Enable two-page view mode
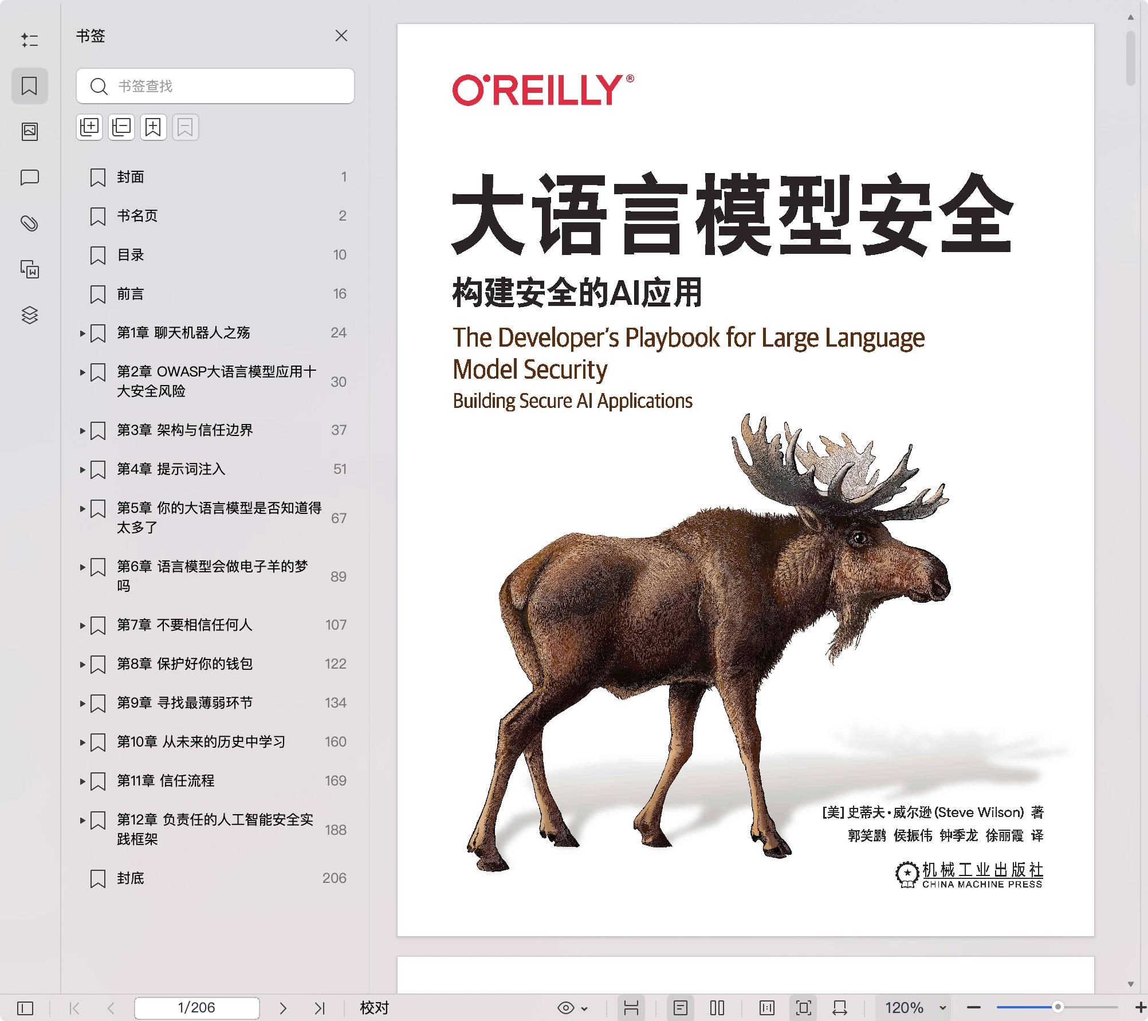The image size is (1148, 1021). coord(717,1008)
